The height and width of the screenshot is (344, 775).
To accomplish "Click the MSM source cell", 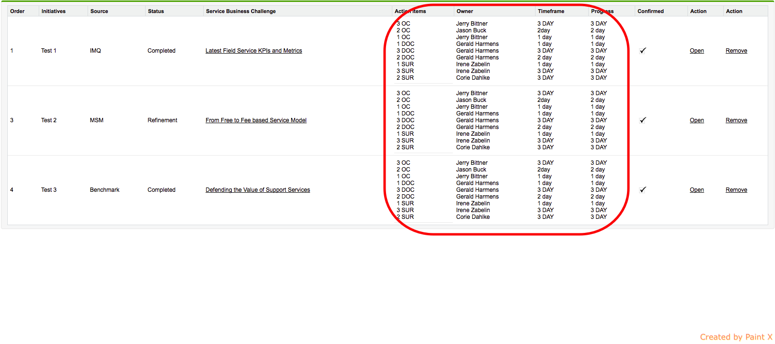I will 97,120.
